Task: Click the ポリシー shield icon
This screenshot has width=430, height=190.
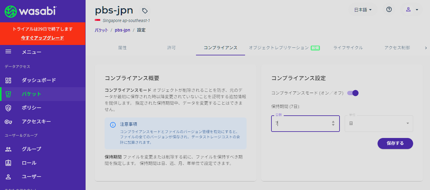Action: pyautogui.click(x=8, y=108)
